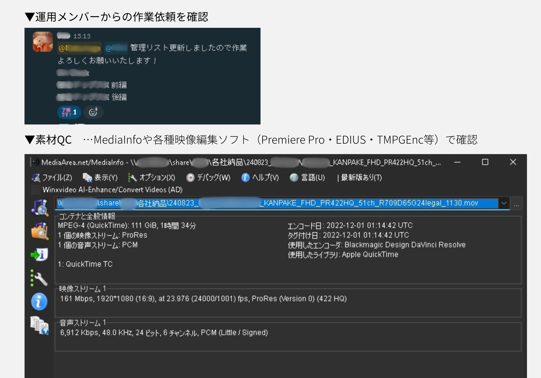Open the デバッグ(W) menu
Screen dimensions: 541x378
(208, 177)
